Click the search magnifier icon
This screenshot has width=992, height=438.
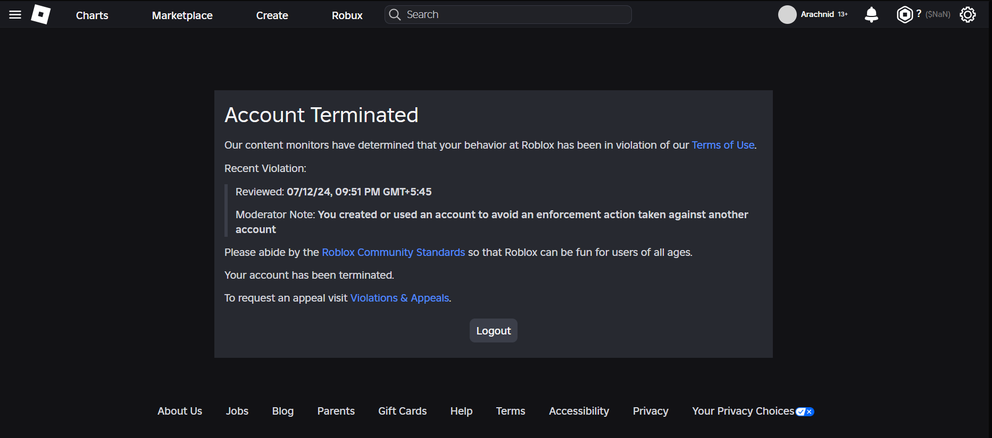[395, 14]
